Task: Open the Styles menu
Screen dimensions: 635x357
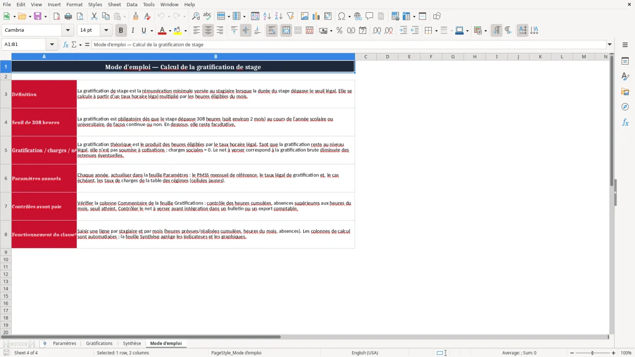Action: click(x=95, y=4)
